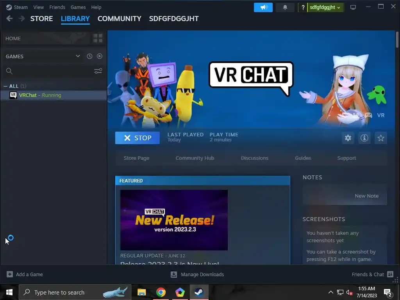Click the Add a Game plus icon

(x=10, y=274)
